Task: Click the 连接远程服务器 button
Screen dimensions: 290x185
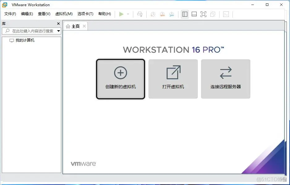Action: 226,79
